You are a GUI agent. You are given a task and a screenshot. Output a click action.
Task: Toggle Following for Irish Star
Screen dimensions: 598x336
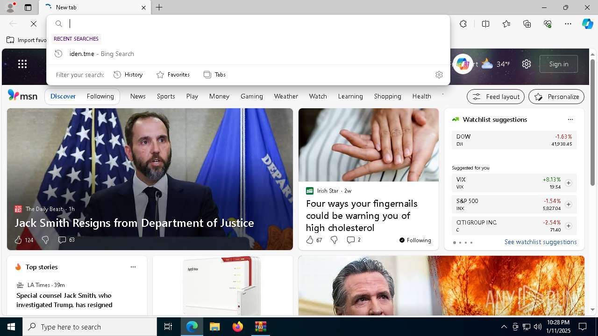click(415, 240)
